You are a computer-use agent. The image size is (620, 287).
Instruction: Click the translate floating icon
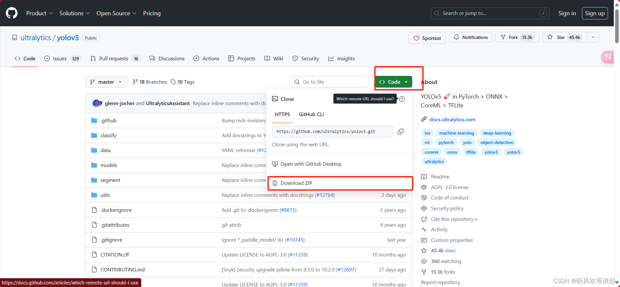coord(607,57)
